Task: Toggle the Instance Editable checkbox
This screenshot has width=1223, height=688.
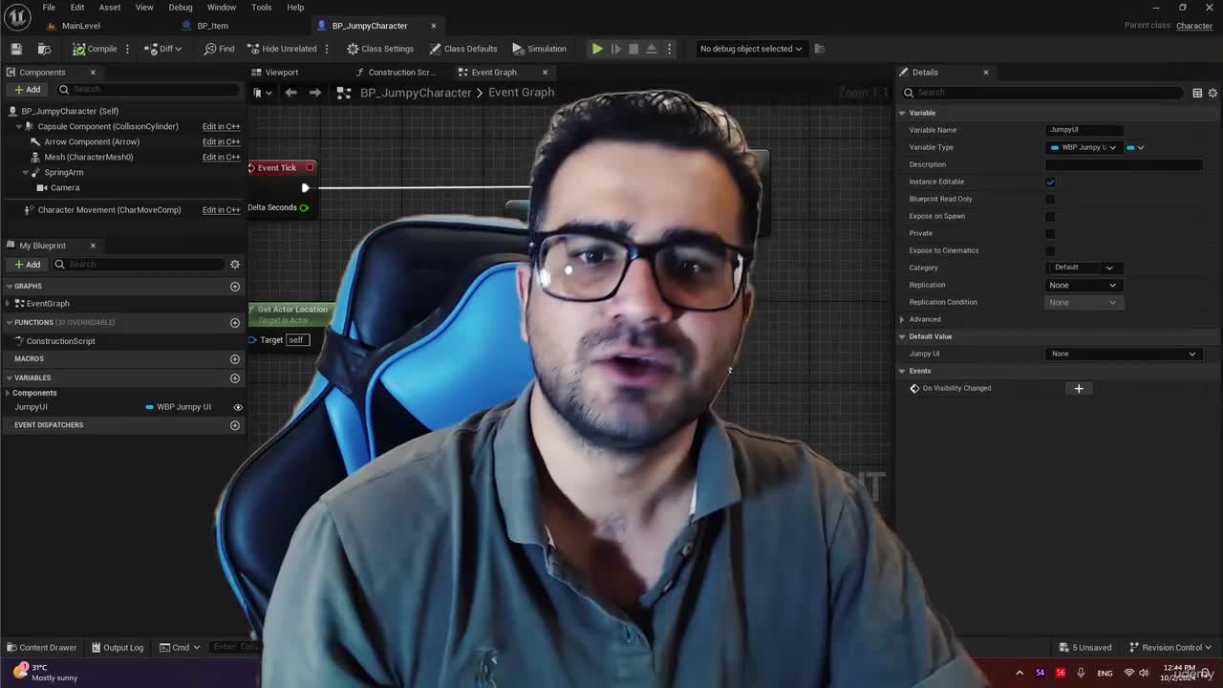Action: pos(1050,182)
